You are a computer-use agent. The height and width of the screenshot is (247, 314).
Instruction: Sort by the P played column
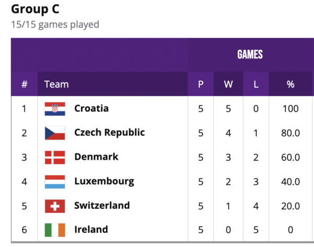coord(200,84)
